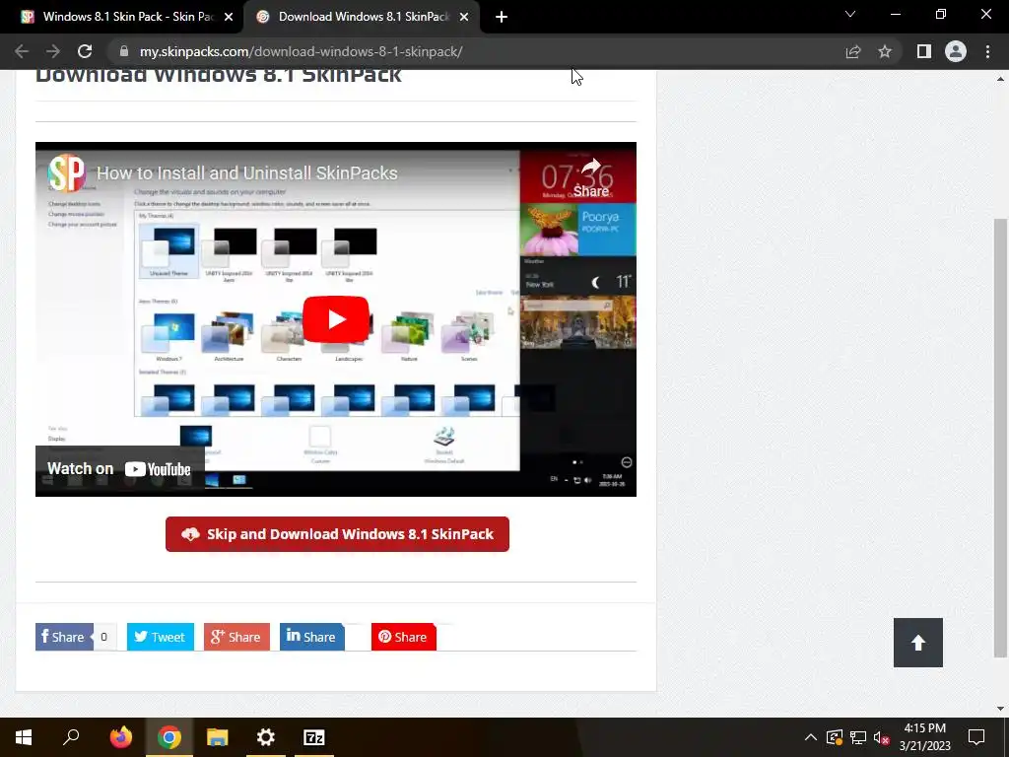
Task: Open Watch on YouTube link
Action: pyautogui.click(x=119, y=468)
